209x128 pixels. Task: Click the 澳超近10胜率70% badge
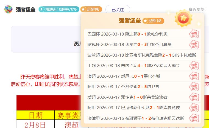point(59,9)
